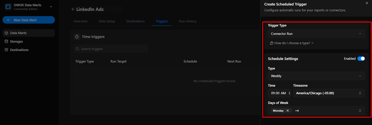Remove Monday from Days of Week
Screen dimensions: 372x125
288,111
